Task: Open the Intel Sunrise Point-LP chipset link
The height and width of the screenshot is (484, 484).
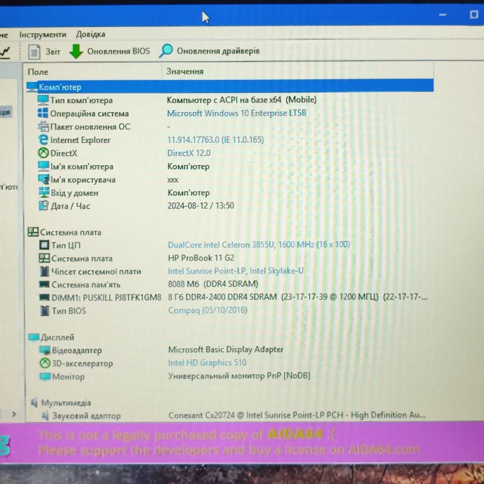Action: pyautogui.click(x=236, y=271)
